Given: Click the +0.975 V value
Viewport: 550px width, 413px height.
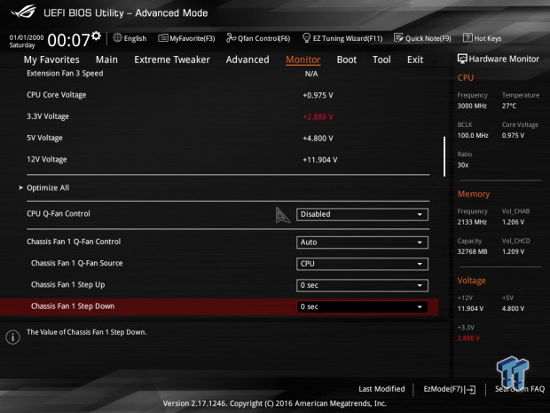Looking at the screenshot, I should click(x=318, y=96).
